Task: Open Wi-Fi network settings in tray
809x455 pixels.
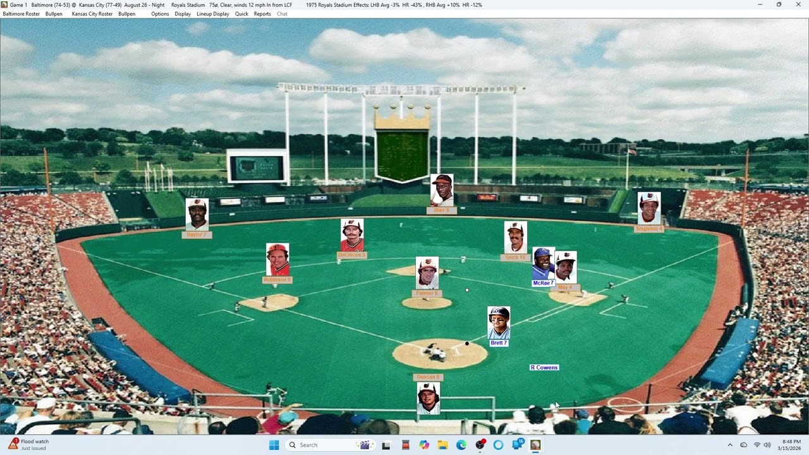Action: pyautogui.click(x=757, y=445)
